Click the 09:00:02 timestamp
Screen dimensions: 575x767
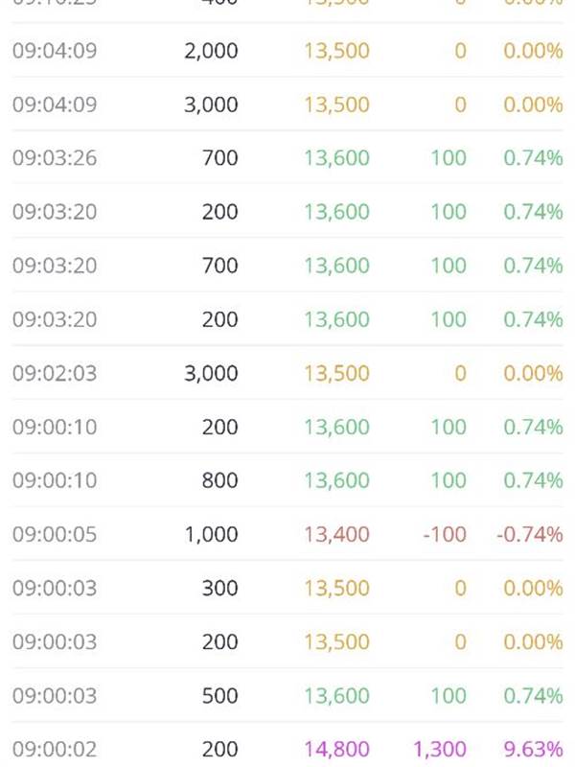click(x=55, y=749)
